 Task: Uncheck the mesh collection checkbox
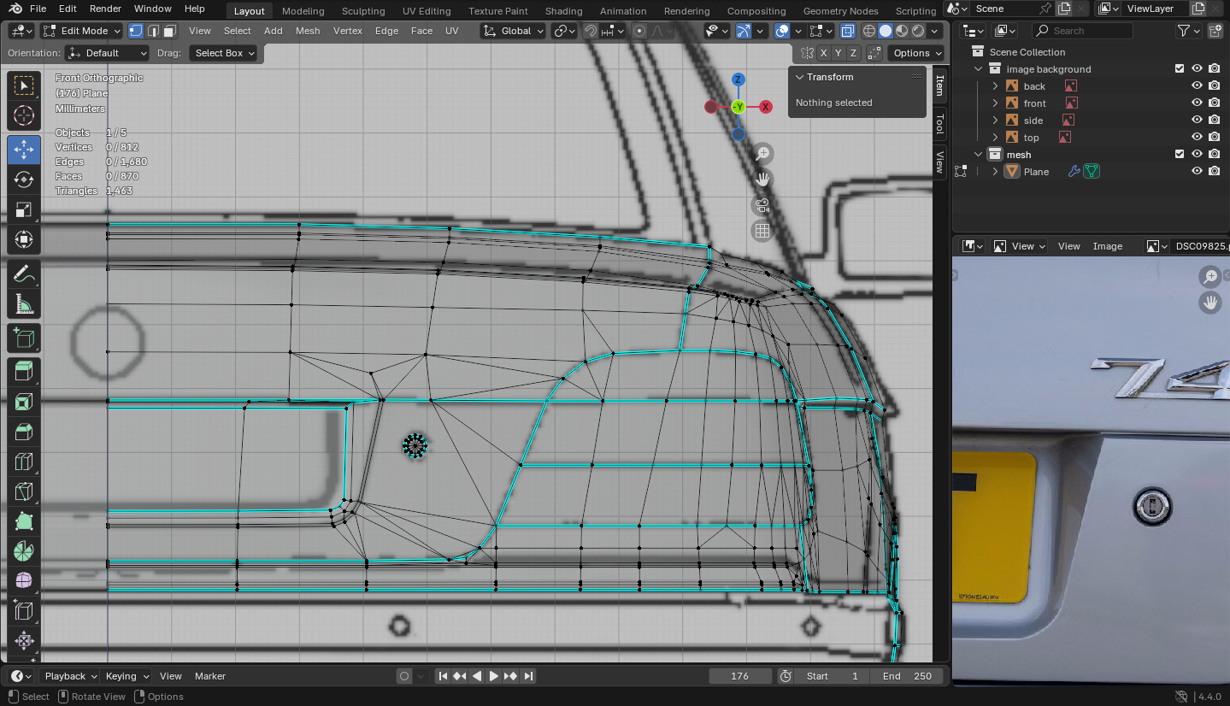1180,155
